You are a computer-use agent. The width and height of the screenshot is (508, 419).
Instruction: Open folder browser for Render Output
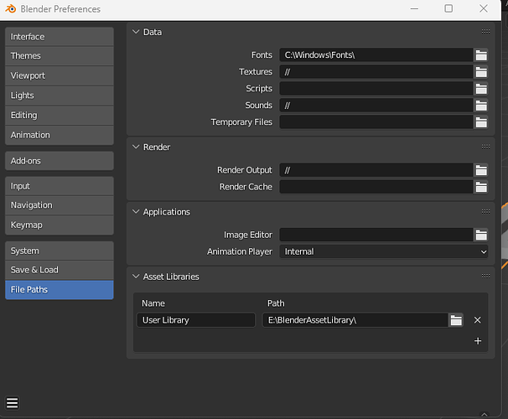(x=481, y=170)
